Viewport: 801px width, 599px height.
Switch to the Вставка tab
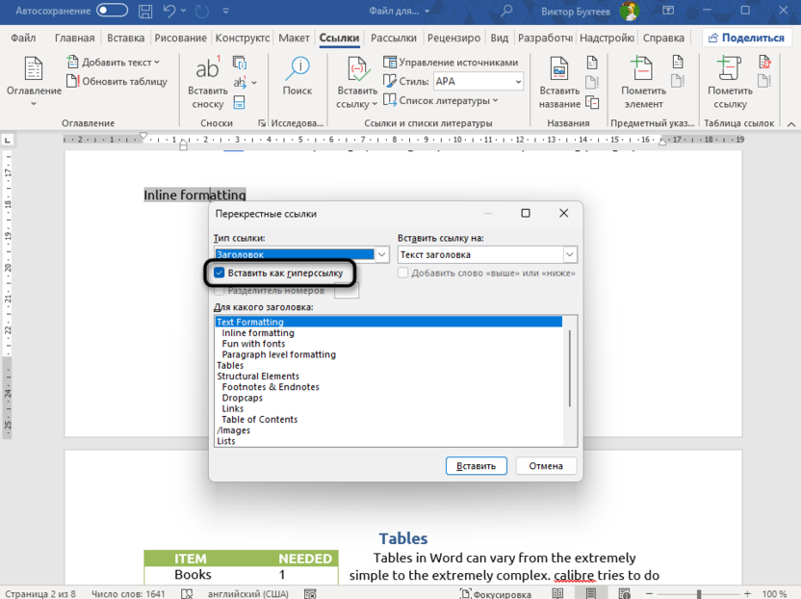tap(125, 38)
